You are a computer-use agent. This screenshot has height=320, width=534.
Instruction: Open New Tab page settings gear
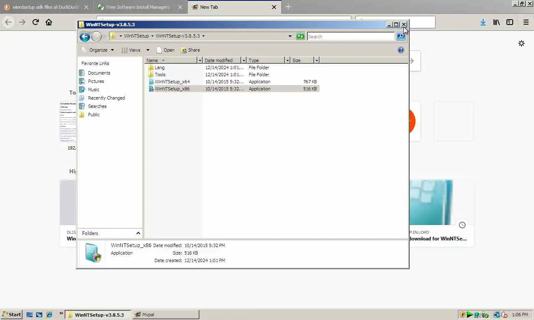[x=521, y=43]
